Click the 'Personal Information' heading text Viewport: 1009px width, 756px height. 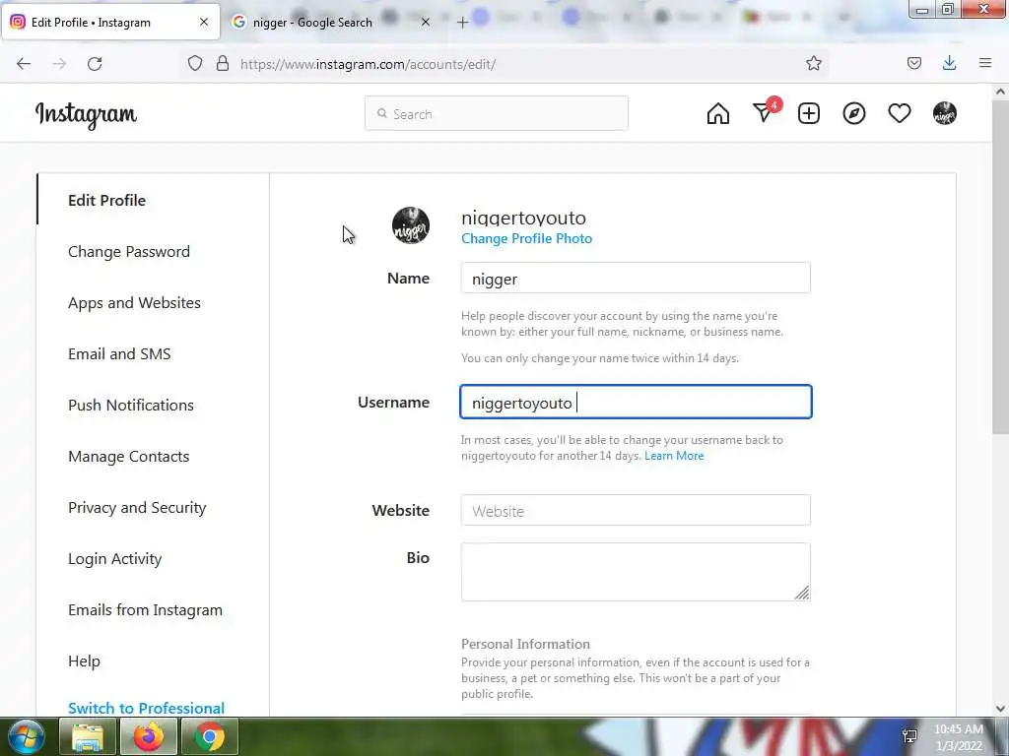tap(526, 644)
